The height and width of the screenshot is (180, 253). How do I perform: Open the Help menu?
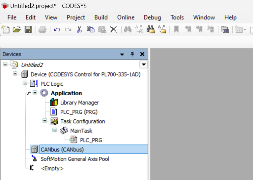coord(230,17)
